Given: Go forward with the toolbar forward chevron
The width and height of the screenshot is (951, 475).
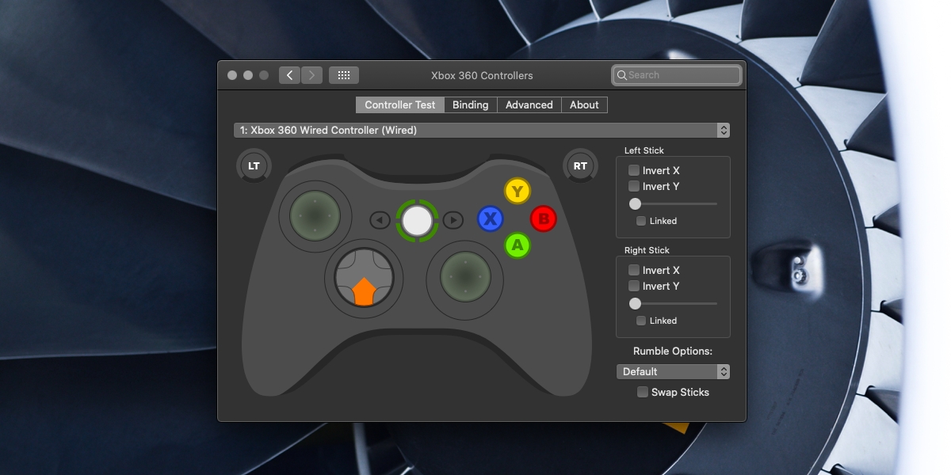Looking at the screenshot, I should 311,75.
